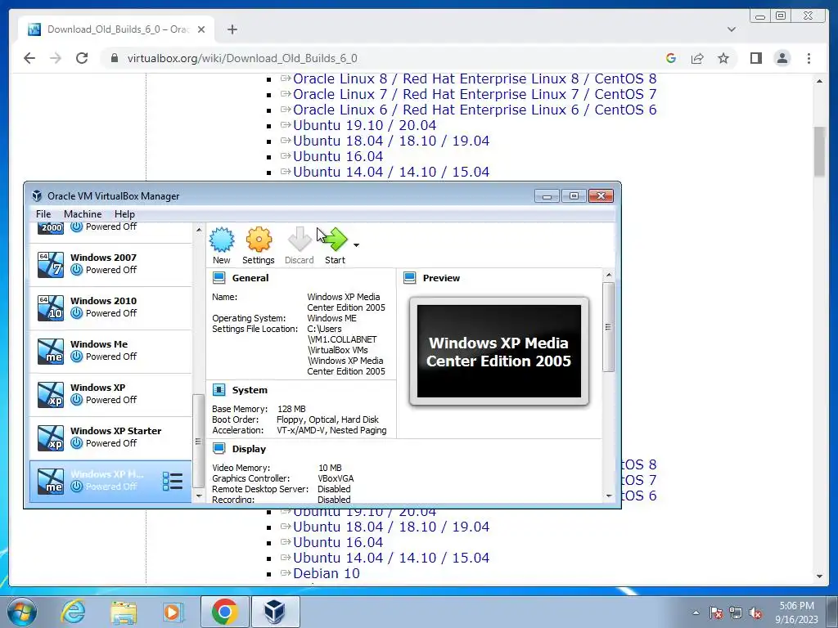
Task: Click the General section icon
Action: tap(219, 278)
